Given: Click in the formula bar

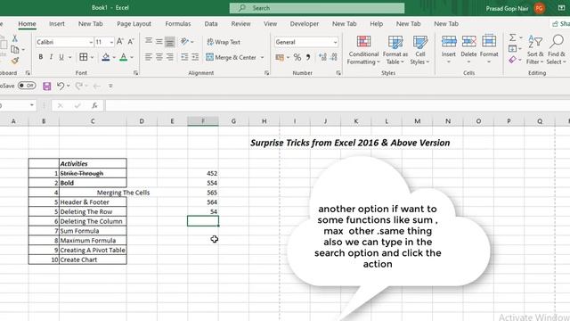Looking at the screenshot, I should (x=338, y=105).
